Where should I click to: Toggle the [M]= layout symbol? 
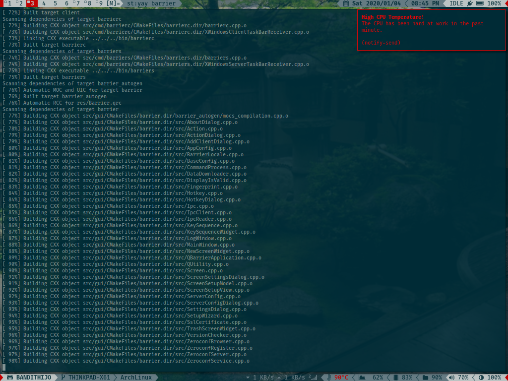tap(114, 3)
